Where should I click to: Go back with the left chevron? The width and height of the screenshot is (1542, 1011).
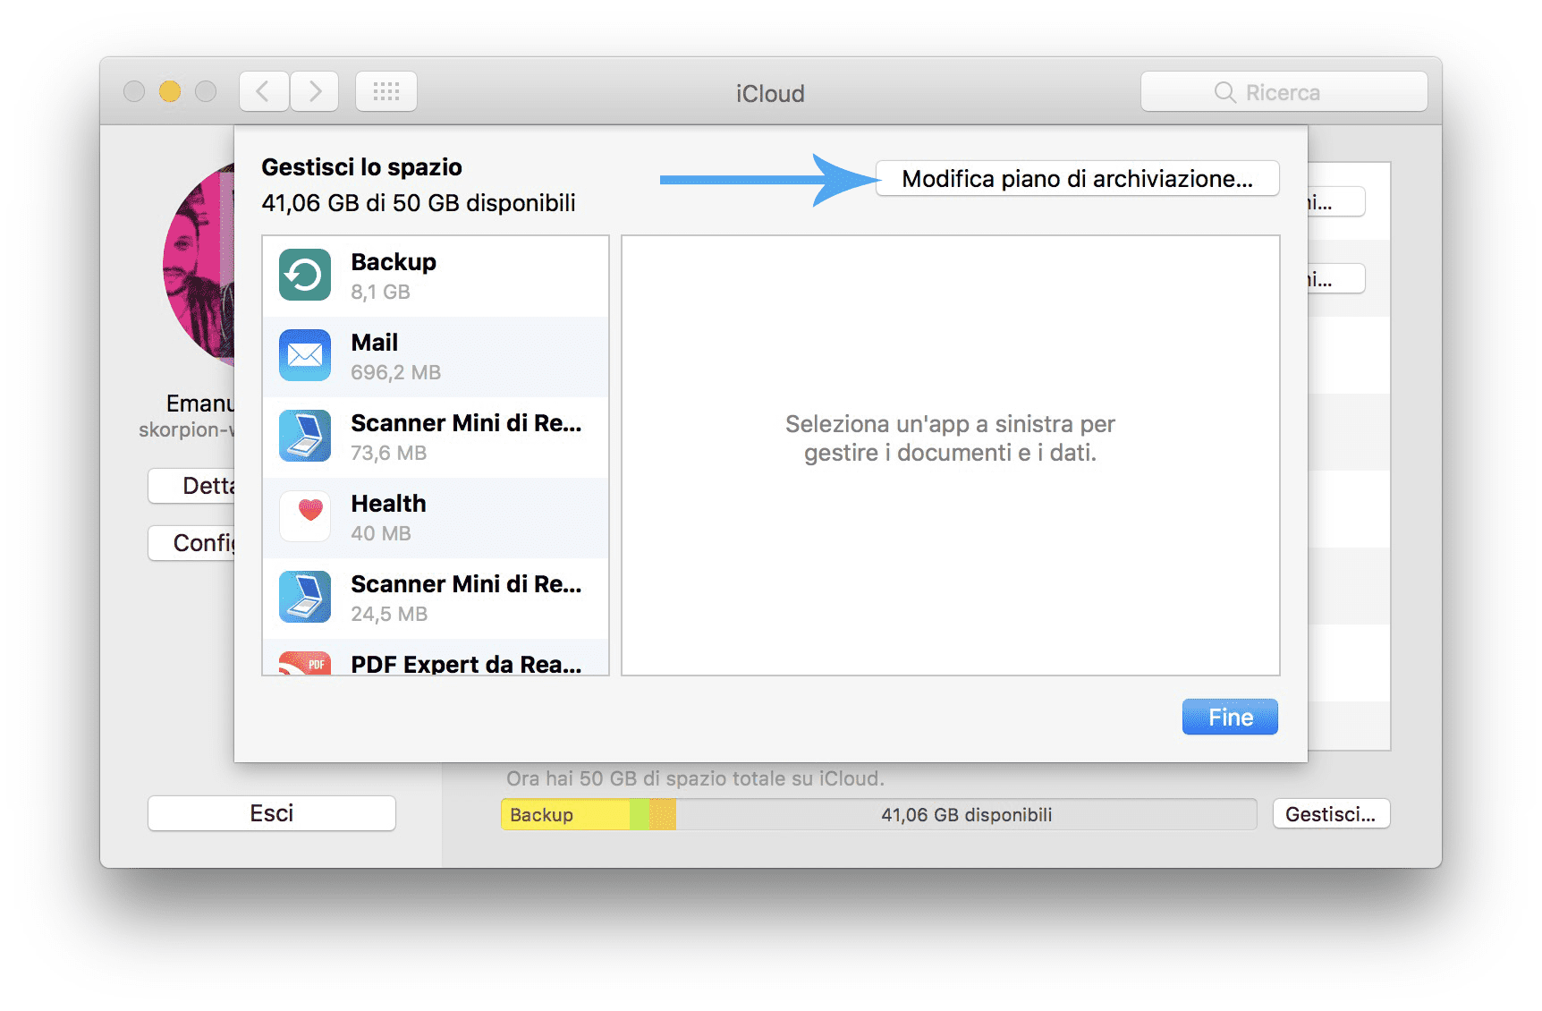coord(264,91)
